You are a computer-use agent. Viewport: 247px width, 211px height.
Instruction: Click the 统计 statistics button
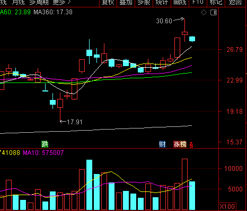162,3
